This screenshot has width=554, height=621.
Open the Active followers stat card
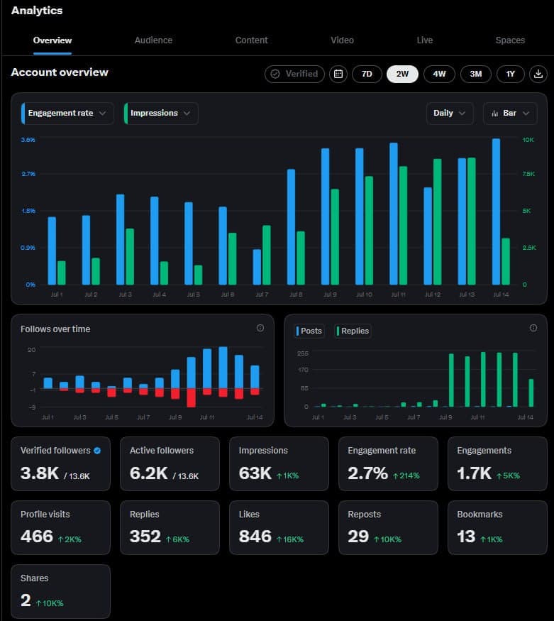pos(170,463)
